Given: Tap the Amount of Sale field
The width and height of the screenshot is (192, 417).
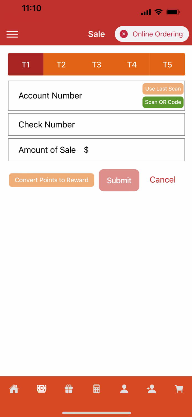Looking at the screenshot, I should (x=96, y=150).
